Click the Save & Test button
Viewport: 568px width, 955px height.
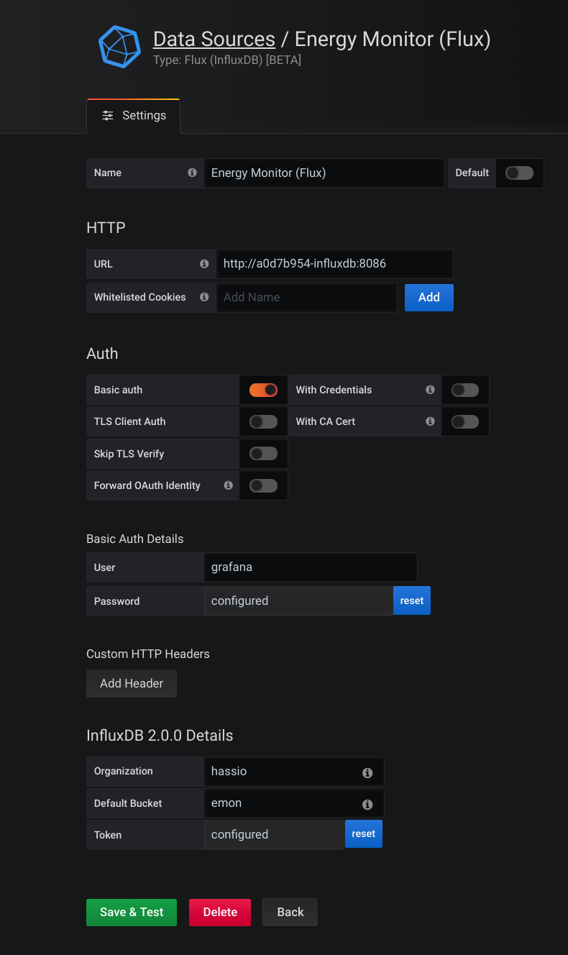[x=131, y=912]
